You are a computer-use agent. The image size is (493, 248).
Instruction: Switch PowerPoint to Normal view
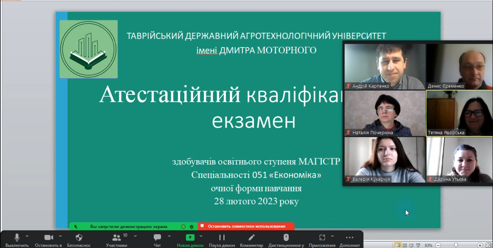398,245
